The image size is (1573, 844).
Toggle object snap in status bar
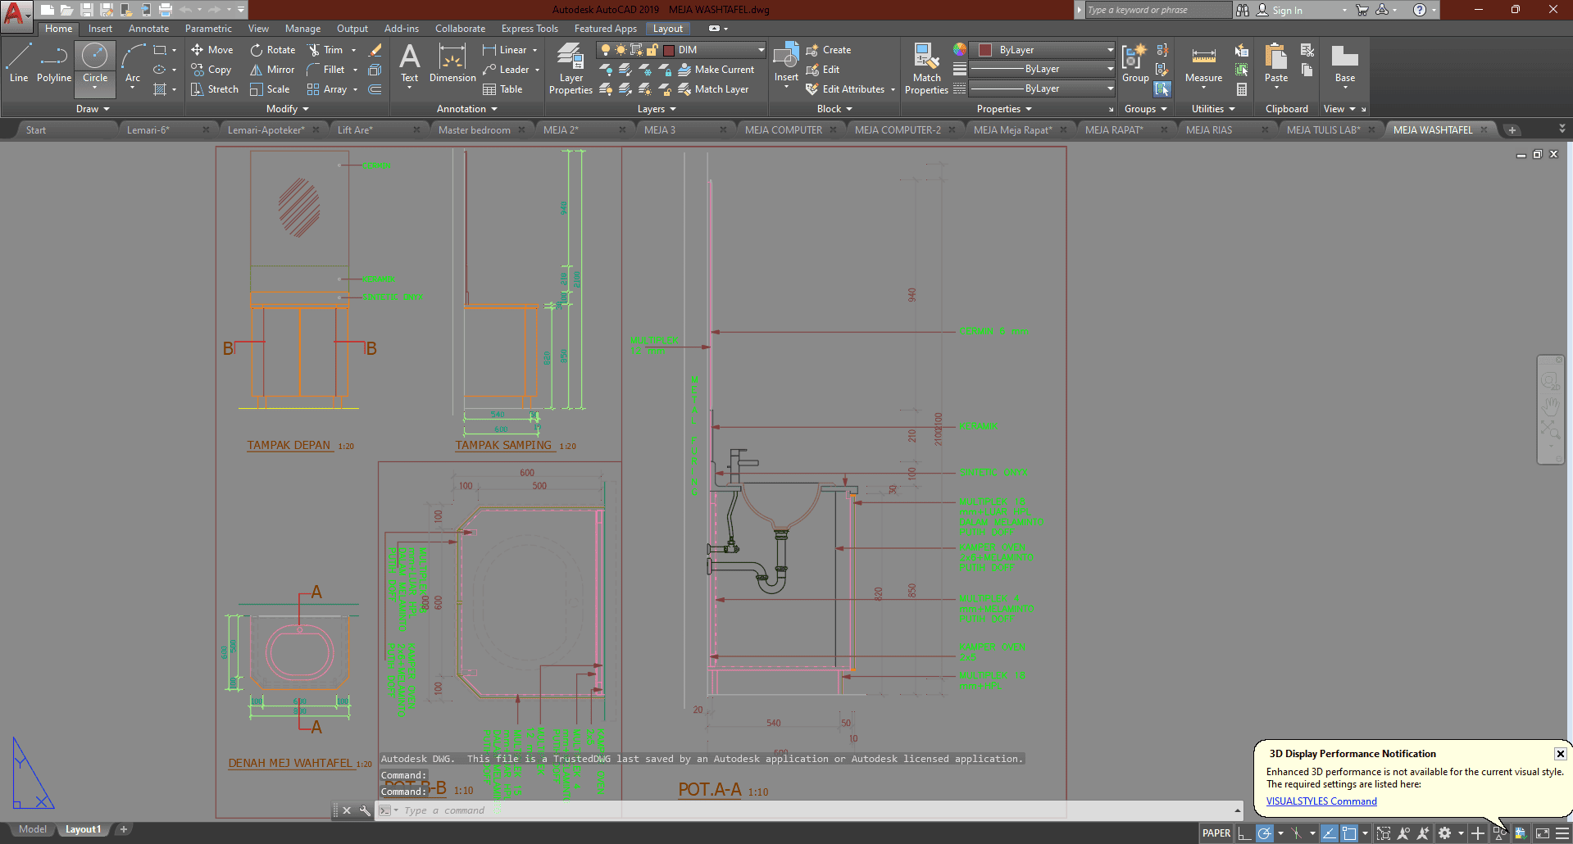[1349, 833]
